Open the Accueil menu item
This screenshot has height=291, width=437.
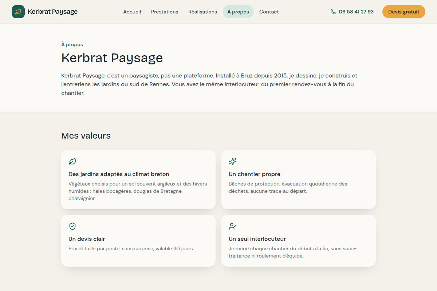[x=132, y=12]
